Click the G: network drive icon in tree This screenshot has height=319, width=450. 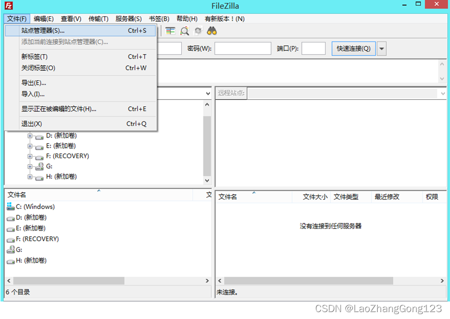[40, 167]
